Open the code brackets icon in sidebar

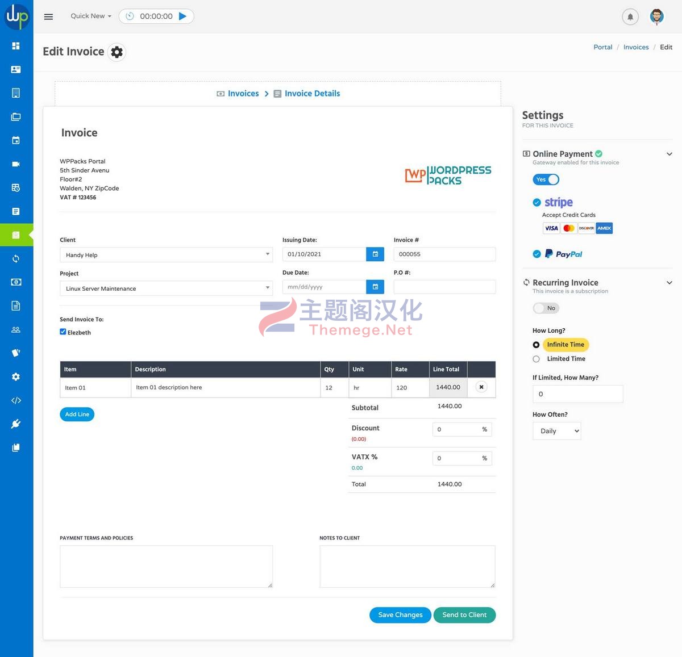16,400
